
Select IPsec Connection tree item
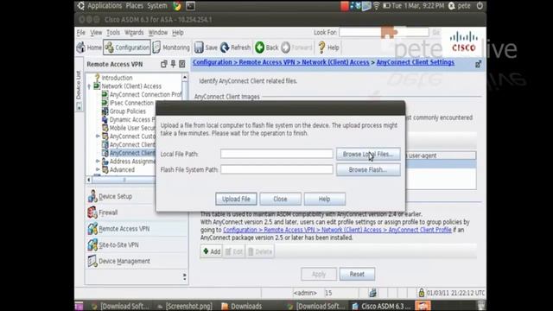pyautogui.click(x=131, y=103)
